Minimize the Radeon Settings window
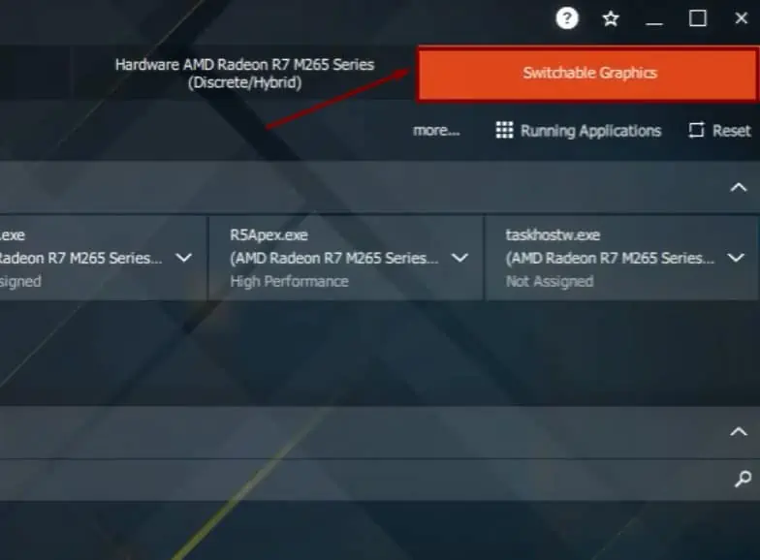Image resolution: width=760 pixels, height=560 pixels. (x=653, y=20)
